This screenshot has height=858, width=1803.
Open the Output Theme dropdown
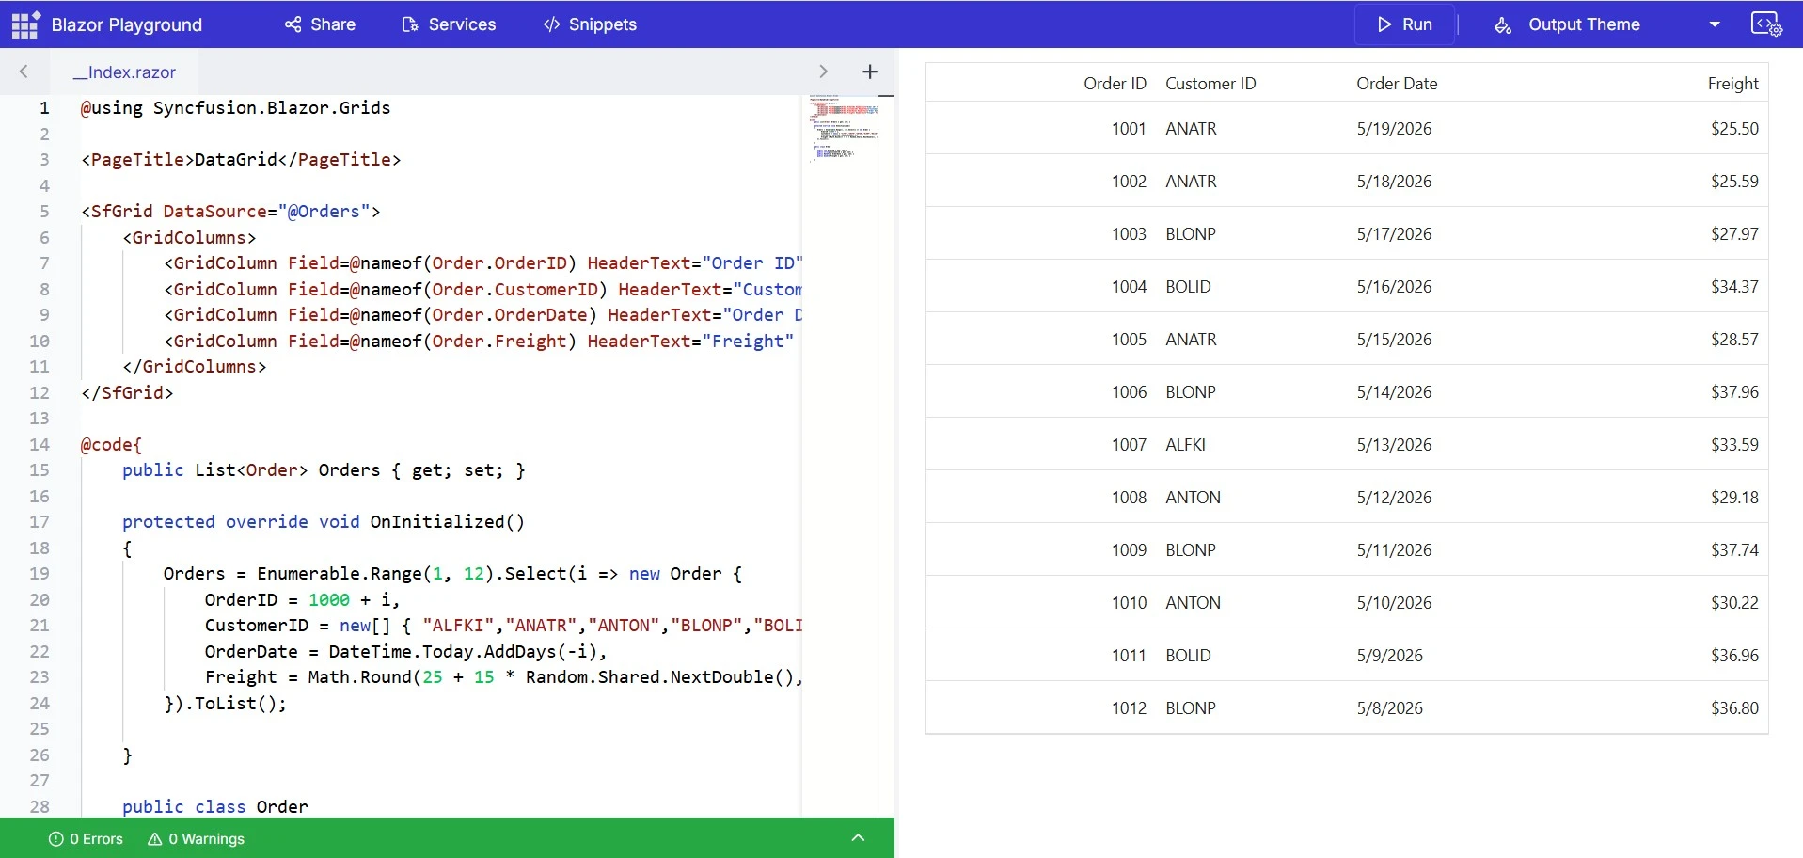pos(1584,24)
